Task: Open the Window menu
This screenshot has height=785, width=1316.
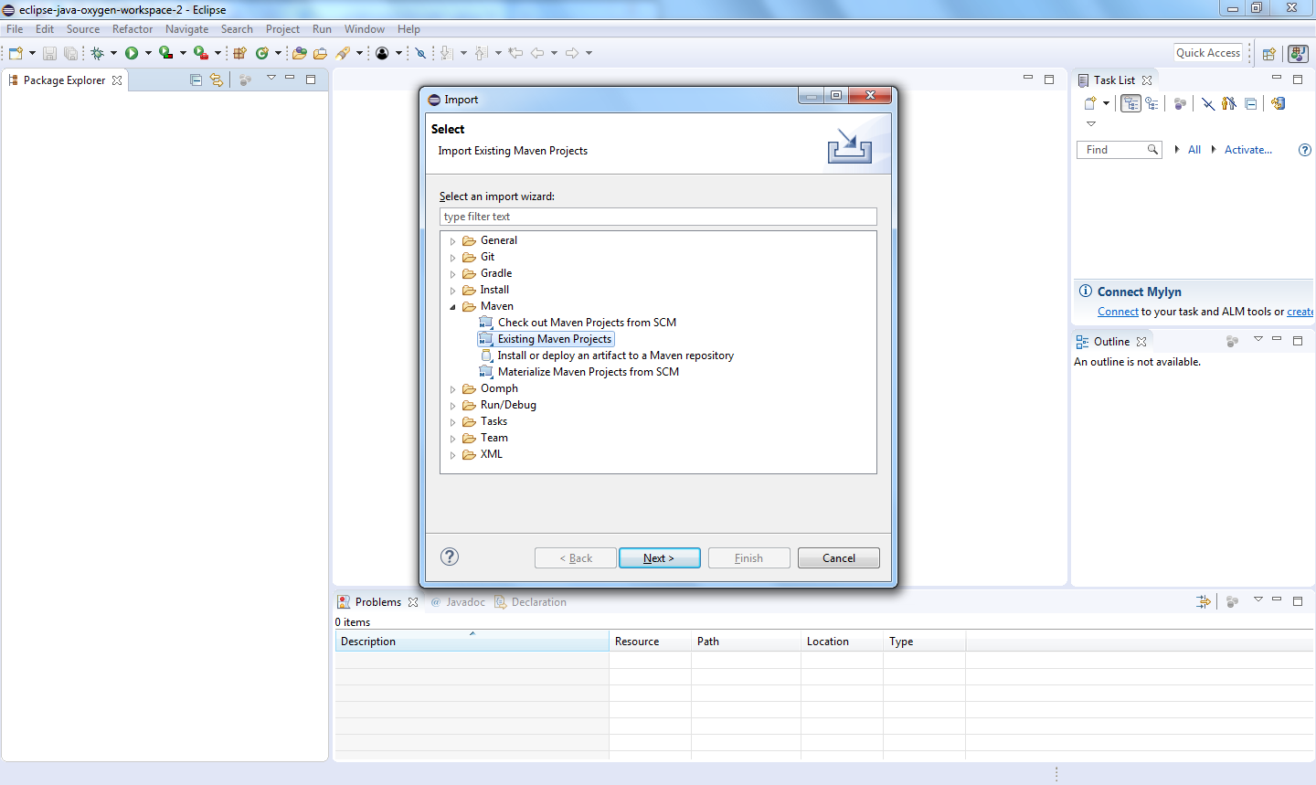Action: (x=365, y=29)
